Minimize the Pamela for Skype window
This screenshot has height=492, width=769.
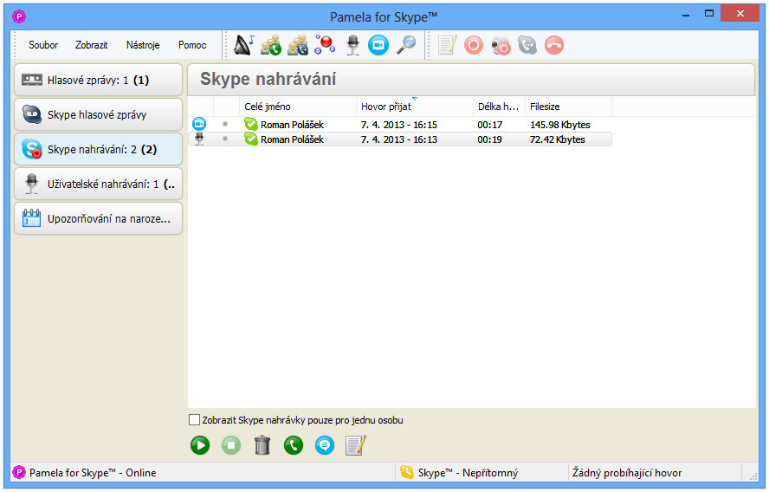click(x=686, y=14)
